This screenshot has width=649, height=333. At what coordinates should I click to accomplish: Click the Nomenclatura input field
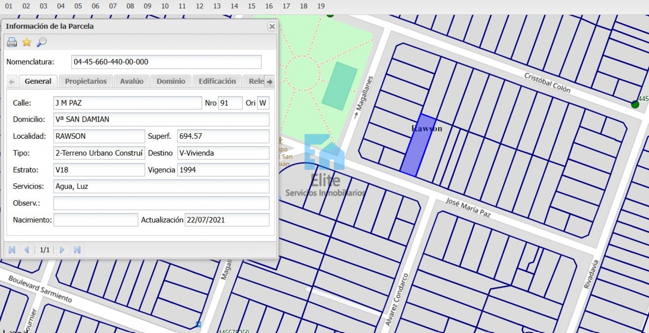pyautogui.click(x=166, y=62)
